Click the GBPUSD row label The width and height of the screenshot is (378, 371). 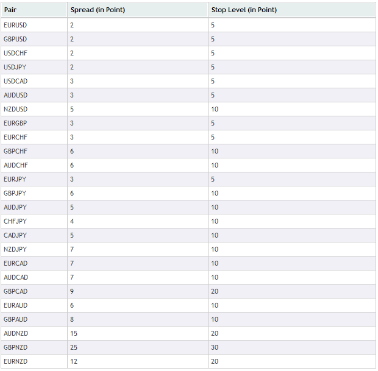click(15, 39)
